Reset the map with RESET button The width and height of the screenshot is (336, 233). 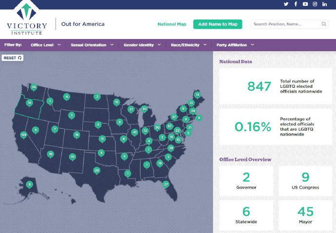[13, 58]
